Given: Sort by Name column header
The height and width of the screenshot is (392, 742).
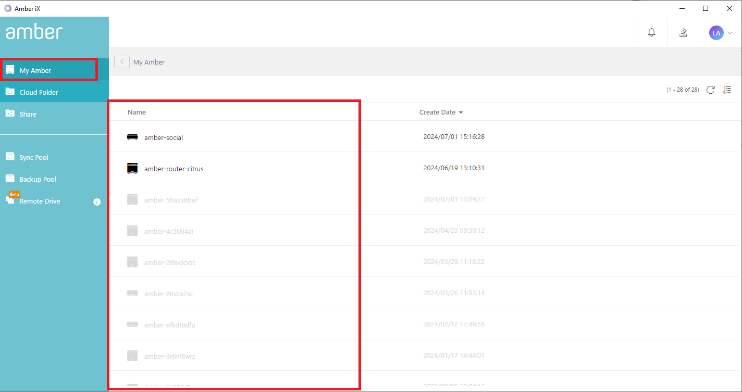Looking at the screenshot, I should pos(137,112).
